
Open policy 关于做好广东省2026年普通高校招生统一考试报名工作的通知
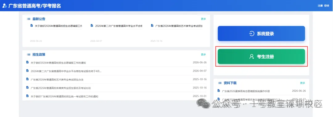(64, 96)
